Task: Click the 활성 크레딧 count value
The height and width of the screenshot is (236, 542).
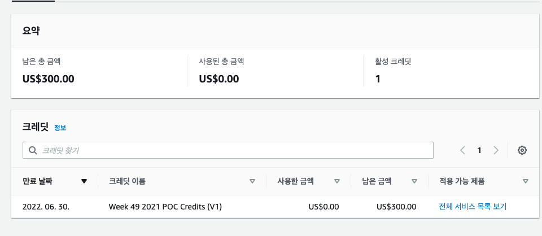Action: pyautogui.click(x=378, y=78)
